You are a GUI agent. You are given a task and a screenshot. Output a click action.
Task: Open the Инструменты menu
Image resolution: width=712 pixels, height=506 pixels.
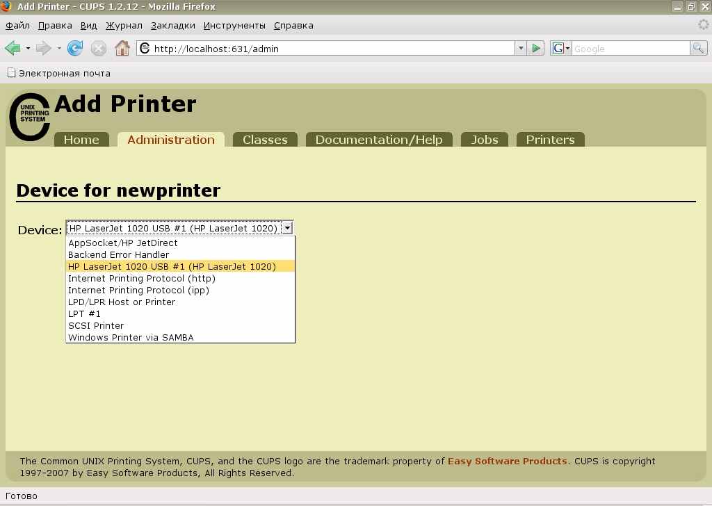click(234, 26)
